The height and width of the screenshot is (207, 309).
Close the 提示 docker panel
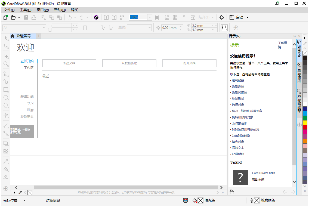tap(299, 36)
